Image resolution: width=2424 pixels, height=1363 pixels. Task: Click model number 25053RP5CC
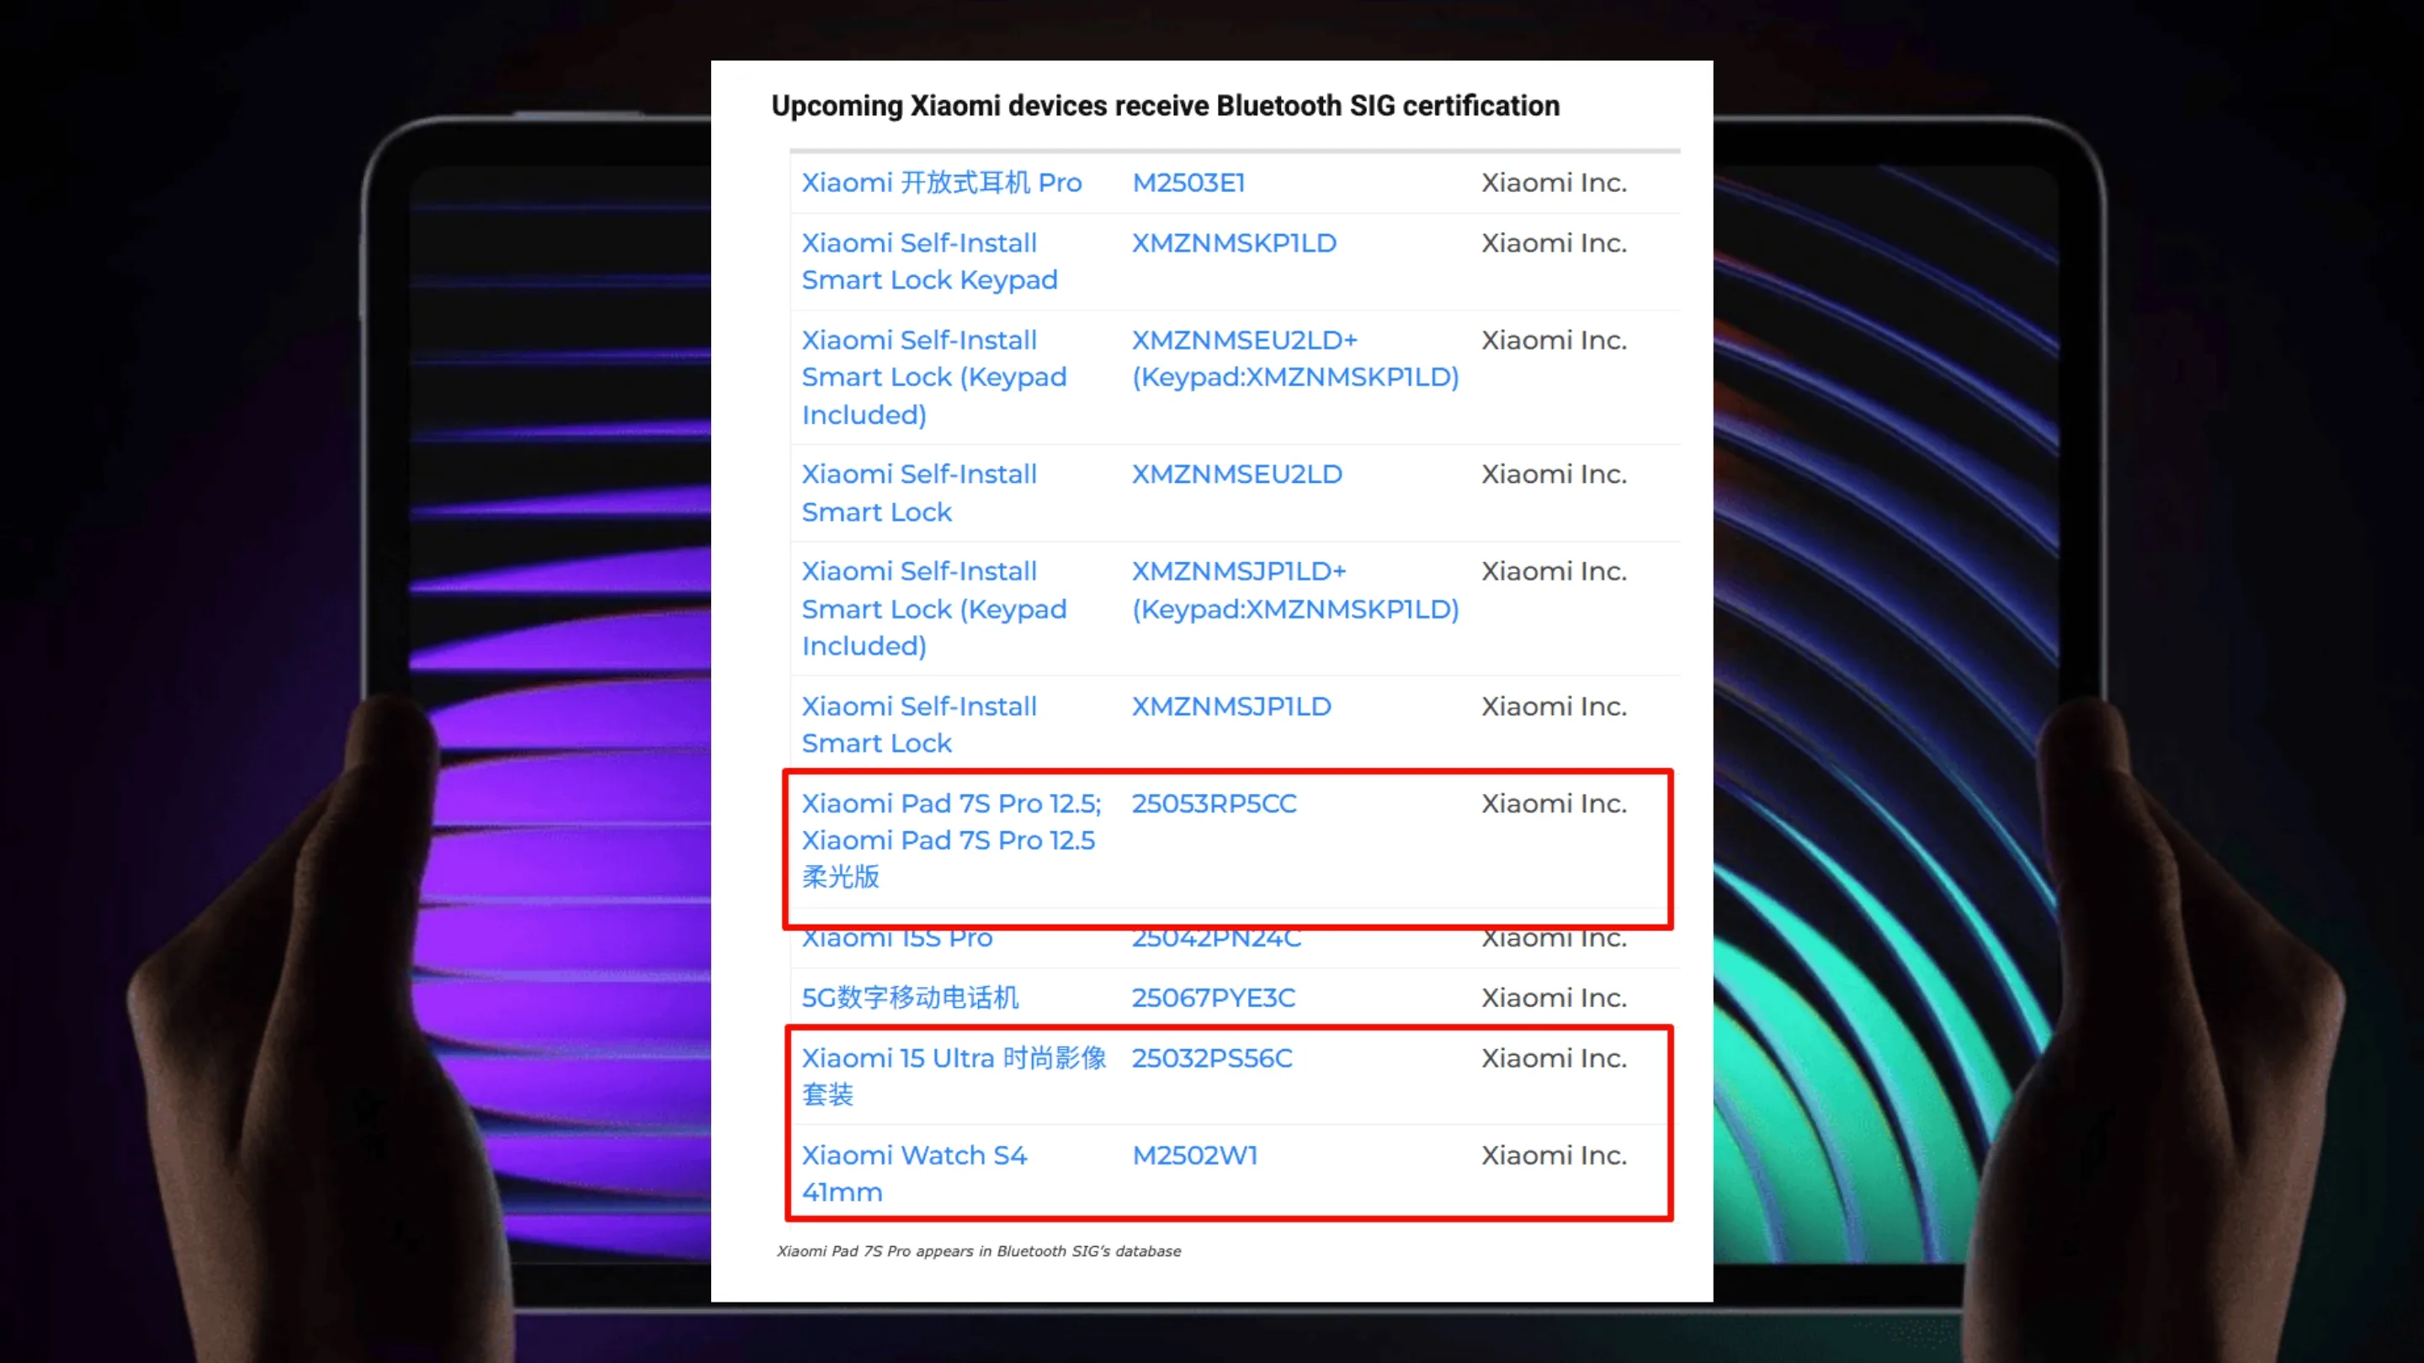pos(1214,803)
